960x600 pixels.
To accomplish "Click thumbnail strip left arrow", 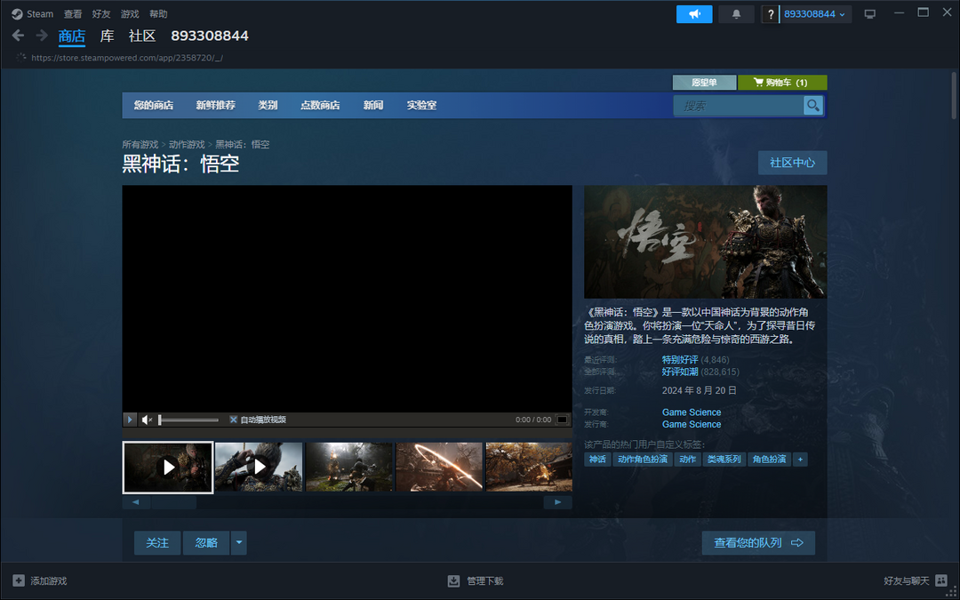I will (137, 502).
